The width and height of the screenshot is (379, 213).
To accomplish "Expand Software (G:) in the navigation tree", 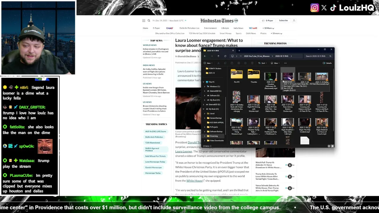I will click(x=205, y=96).
